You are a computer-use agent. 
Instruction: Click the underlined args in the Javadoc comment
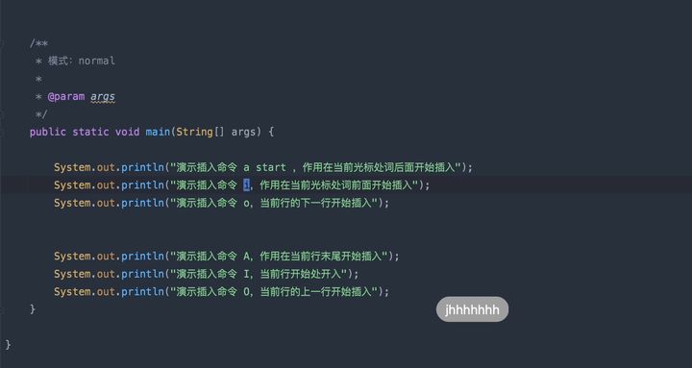click(x=103, y=97)
